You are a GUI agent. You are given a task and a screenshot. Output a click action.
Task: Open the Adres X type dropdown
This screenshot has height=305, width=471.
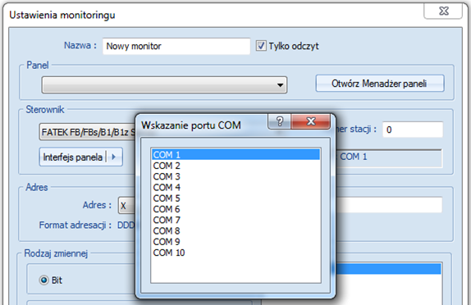pos(127,206)
